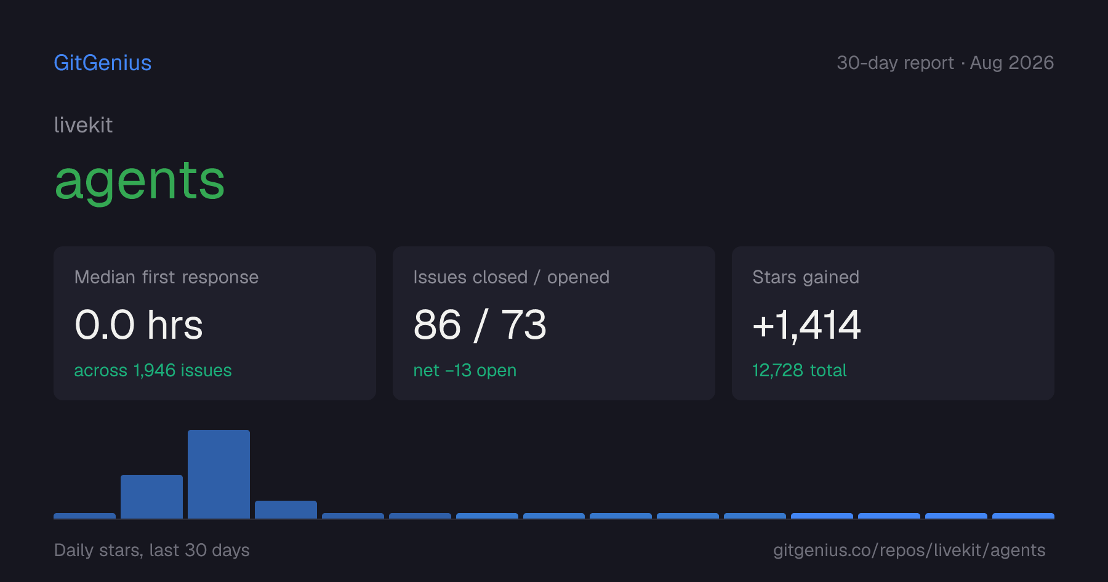This screenshot has height=582, width=1108.
Task: Click 'net −13 open' text
Action: (x=465, y=370)
